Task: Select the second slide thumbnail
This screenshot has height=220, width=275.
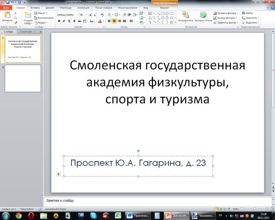Action: point(23,78)
